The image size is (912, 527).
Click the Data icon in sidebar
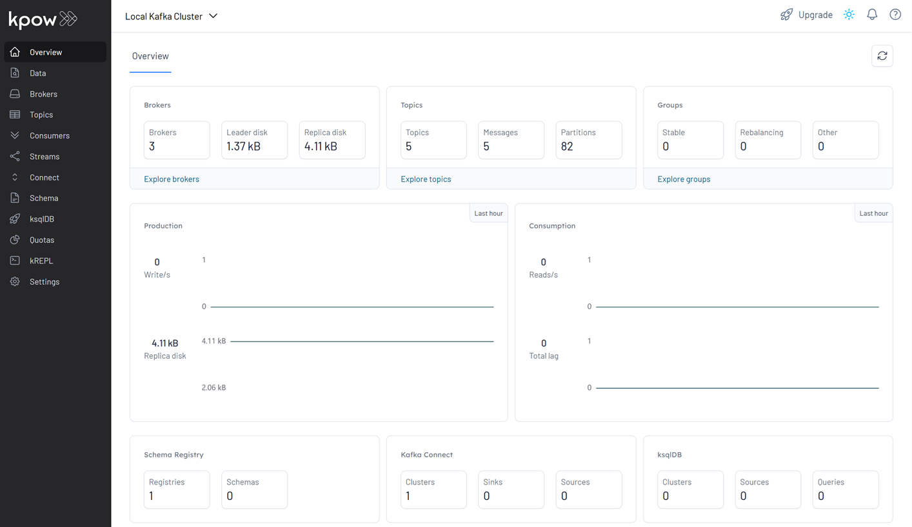click(x=15, y=73)
